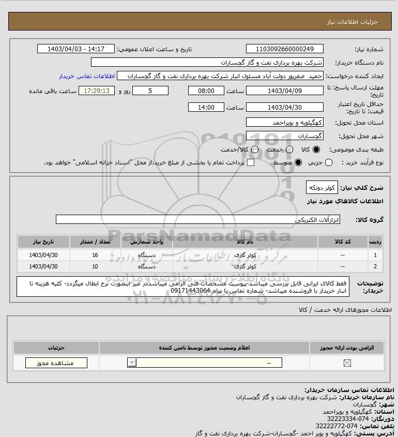Click the تاریخ نیاز column header
Viewport: 398px width, 437px height.
coord(43,242)
